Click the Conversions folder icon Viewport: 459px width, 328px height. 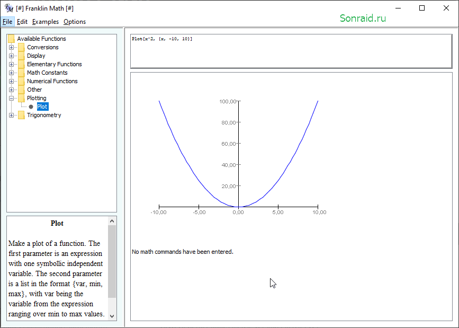(21, 47)
